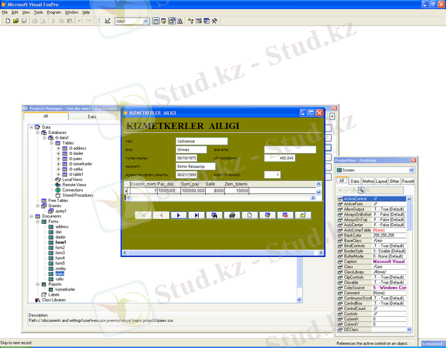446x348 pixels.
Task: Select form1 in Forms list
Action: point(60,242)
